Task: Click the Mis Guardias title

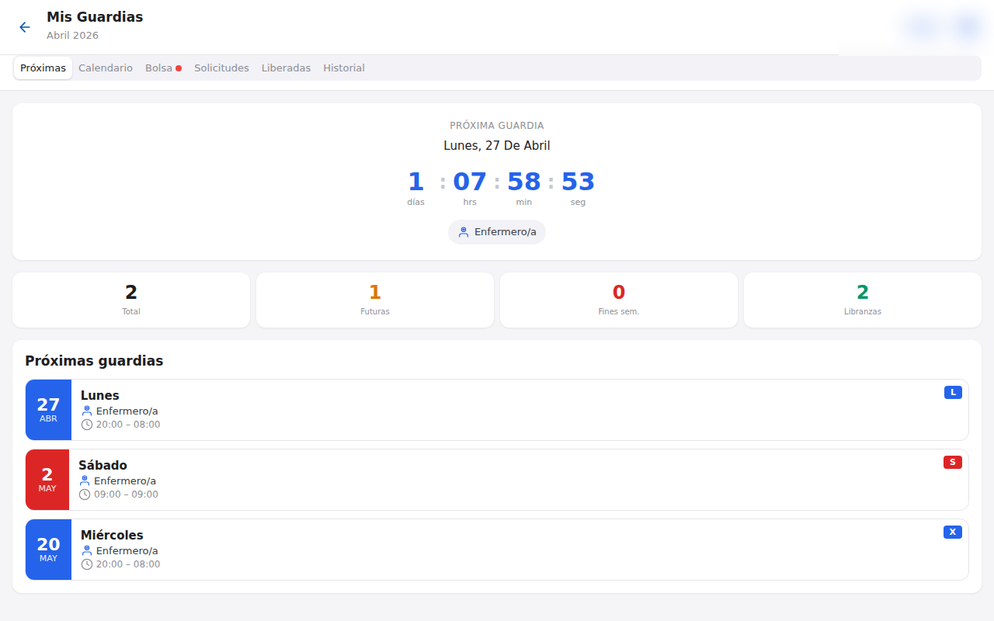Action: (95, 17)
